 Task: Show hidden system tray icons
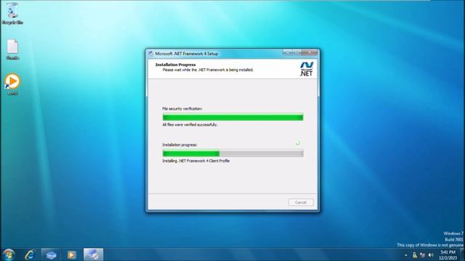(x=405, y=255)
